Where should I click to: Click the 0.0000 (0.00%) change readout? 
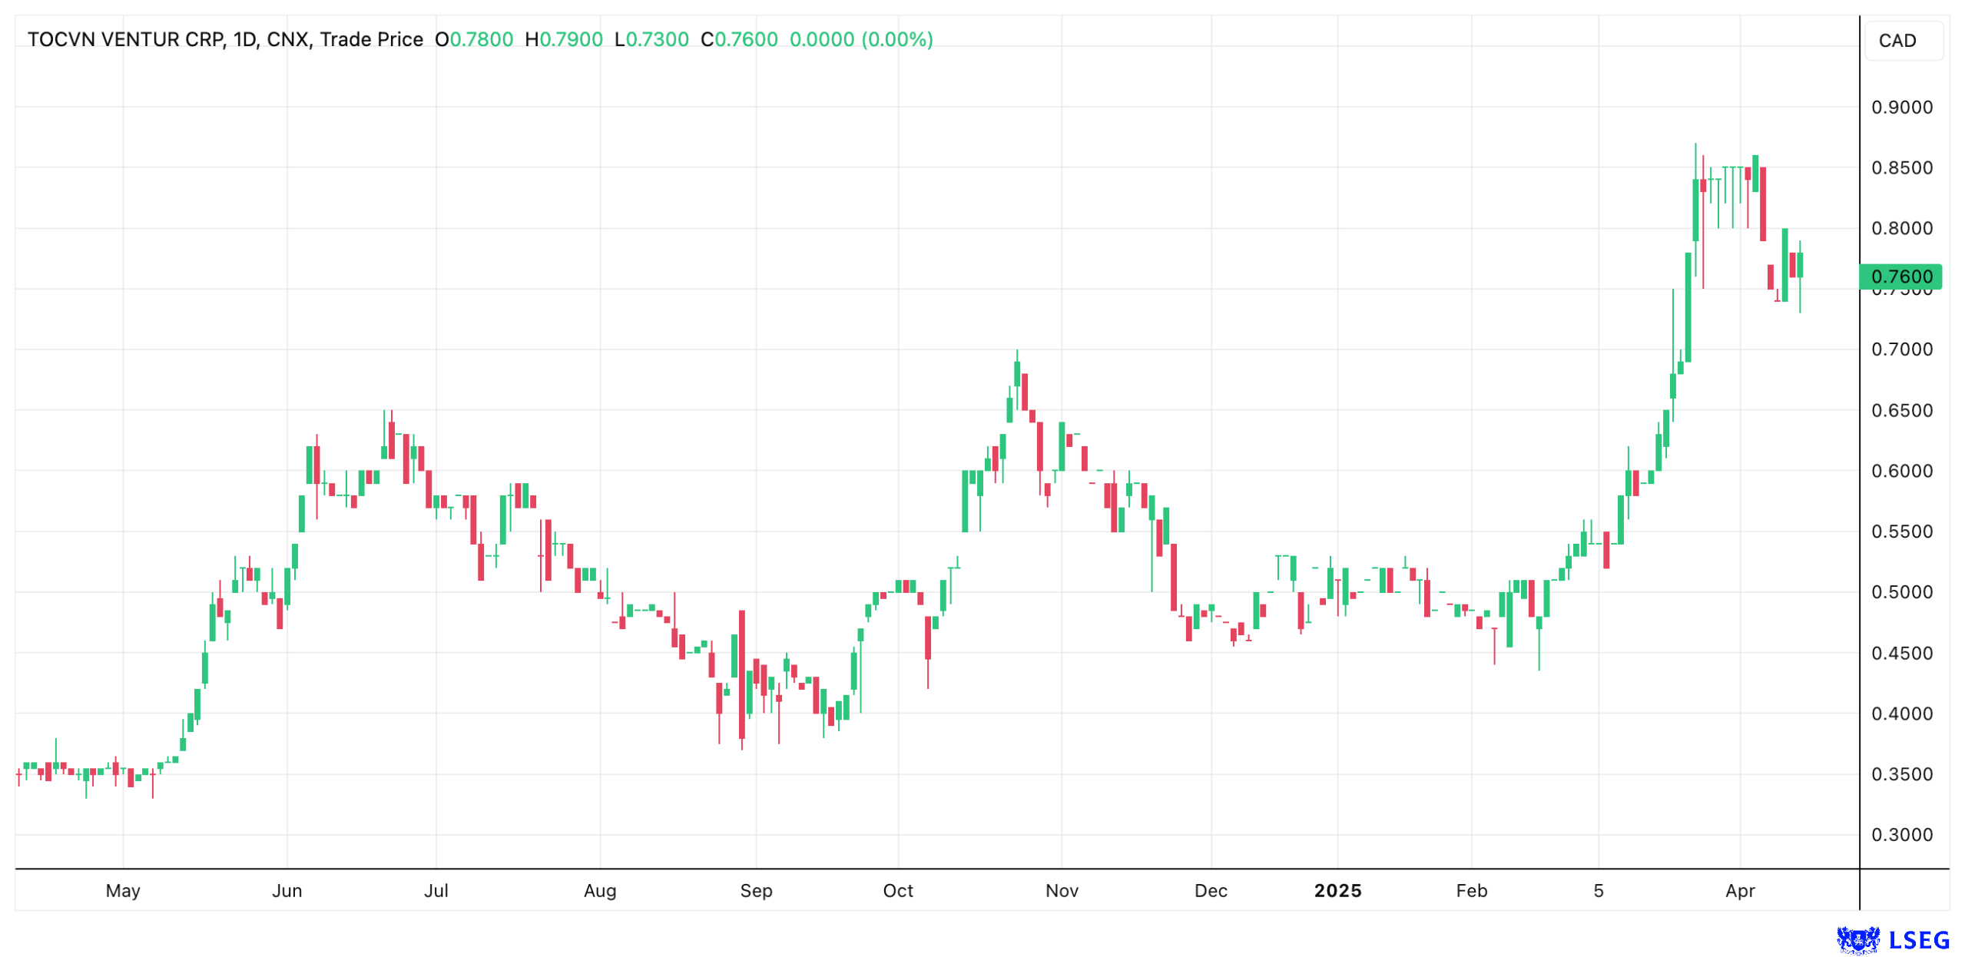[860, 39]
